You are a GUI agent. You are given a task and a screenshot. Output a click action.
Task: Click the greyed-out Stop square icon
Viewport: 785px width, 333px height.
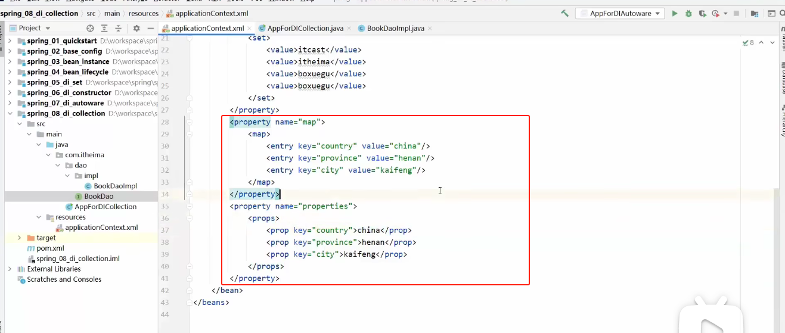pos(736,13)
